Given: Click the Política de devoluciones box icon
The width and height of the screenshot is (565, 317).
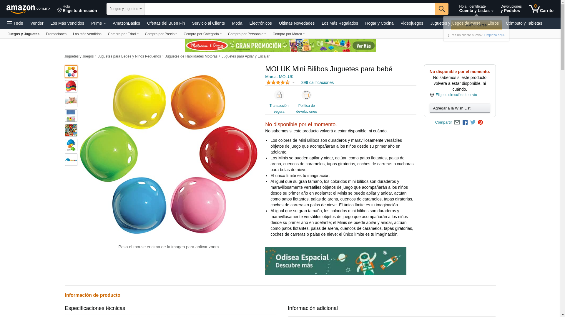Looking at the screenshot, I should [307, 95].
